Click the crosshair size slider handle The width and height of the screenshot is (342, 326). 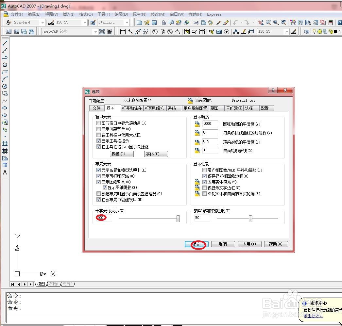click(x=178, y=219)
